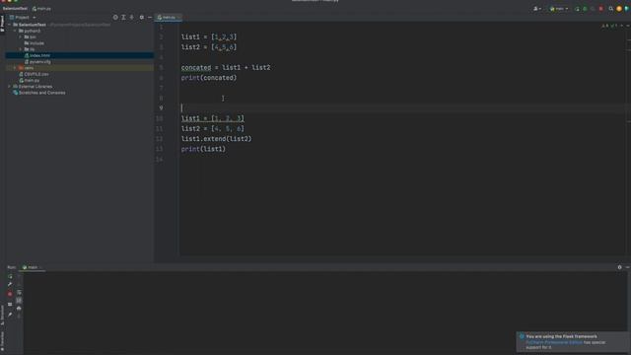This screenshot has width=631, height=355.
Task: Click the teal JetBrains Toolbox icon
Action: tap(627, 9)
